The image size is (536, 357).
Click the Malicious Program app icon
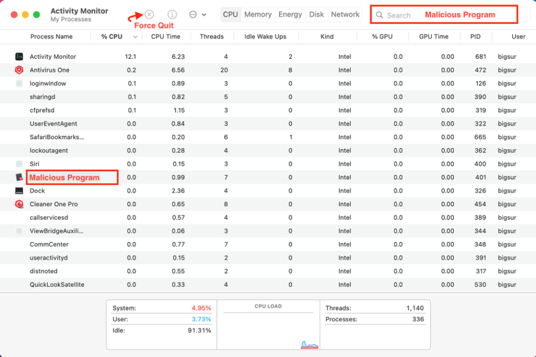(19, 177)
